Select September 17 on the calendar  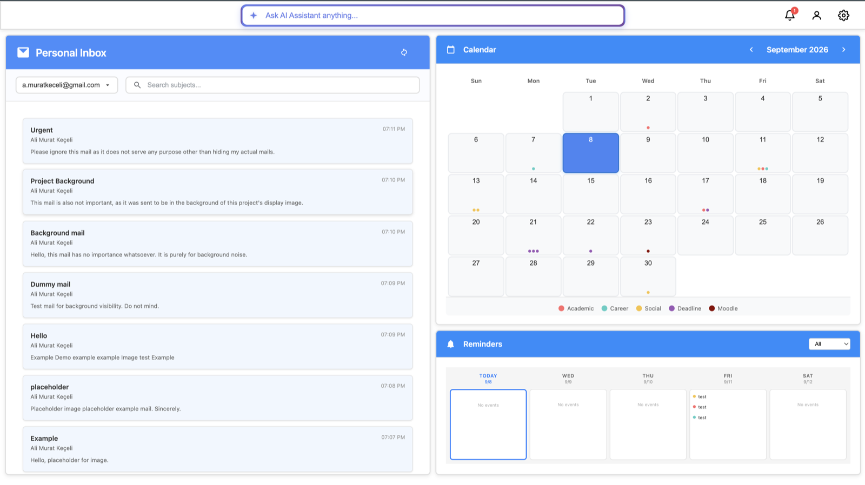pyautogui.click(x=706, y=194)
